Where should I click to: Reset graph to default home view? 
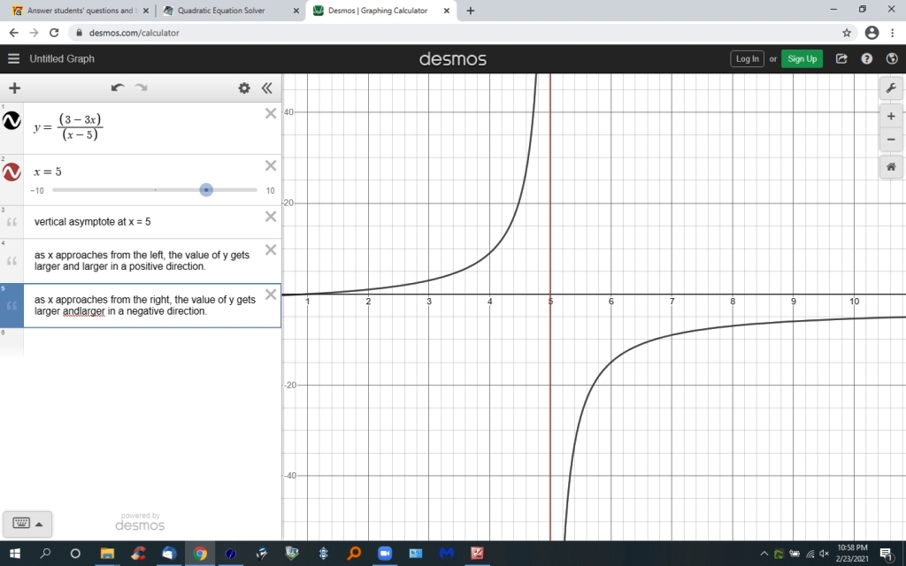pos(891,167)
